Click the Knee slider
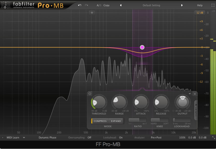This screenshot has width=216, height=149. [x=159, y=120]
